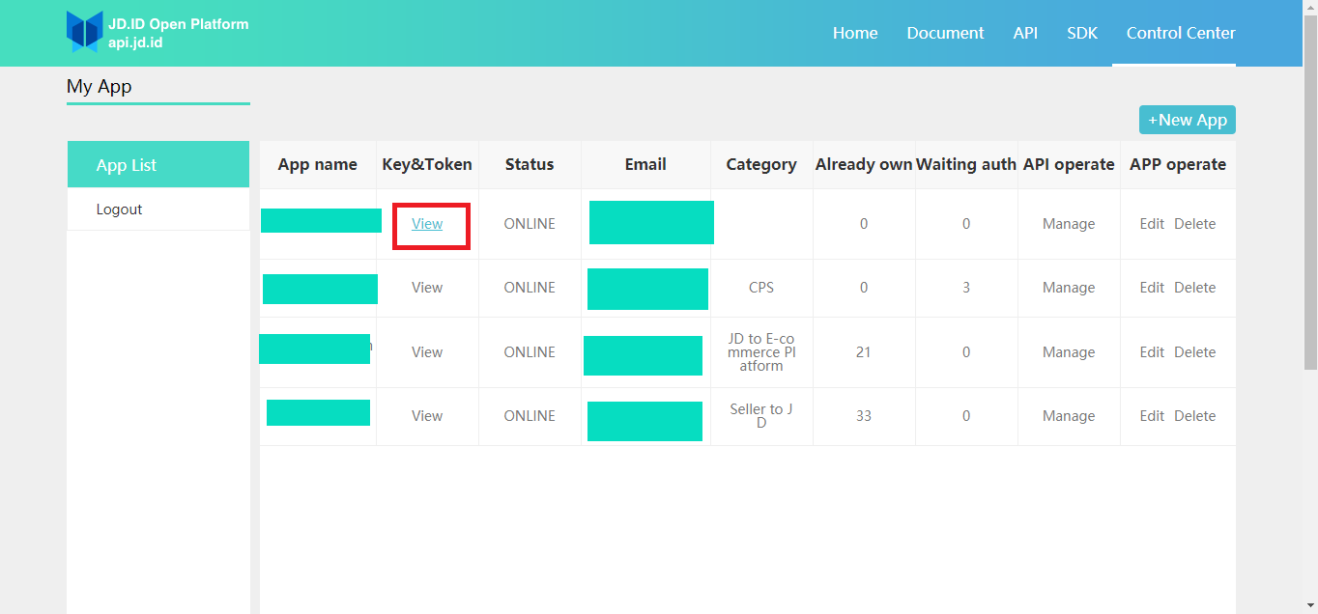Delete the first app in the list
Viewport: 1318px width, 614px height.
pyautogui.click(x=1195, y=224)
